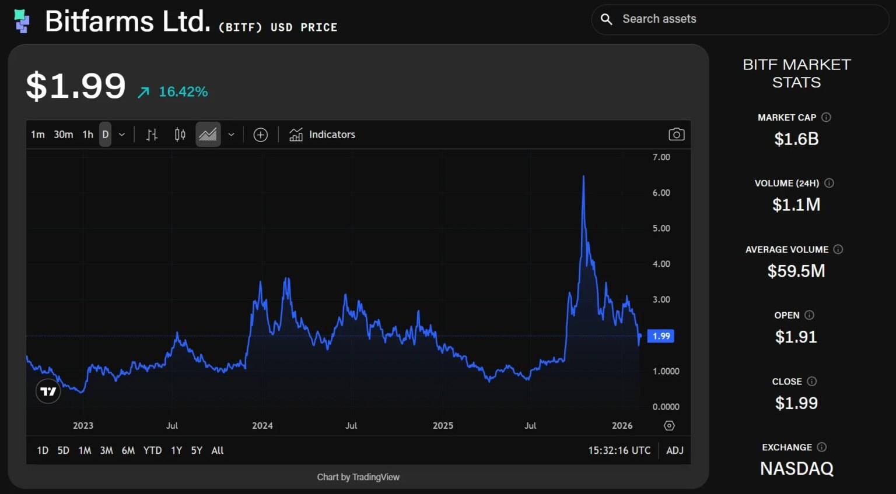Open the 15:32:16 UTC timezone menu

coord(619,450)
